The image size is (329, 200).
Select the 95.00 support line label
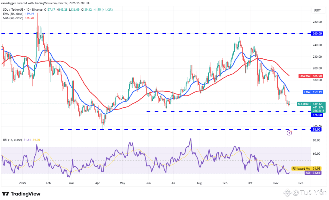point(316,129)
